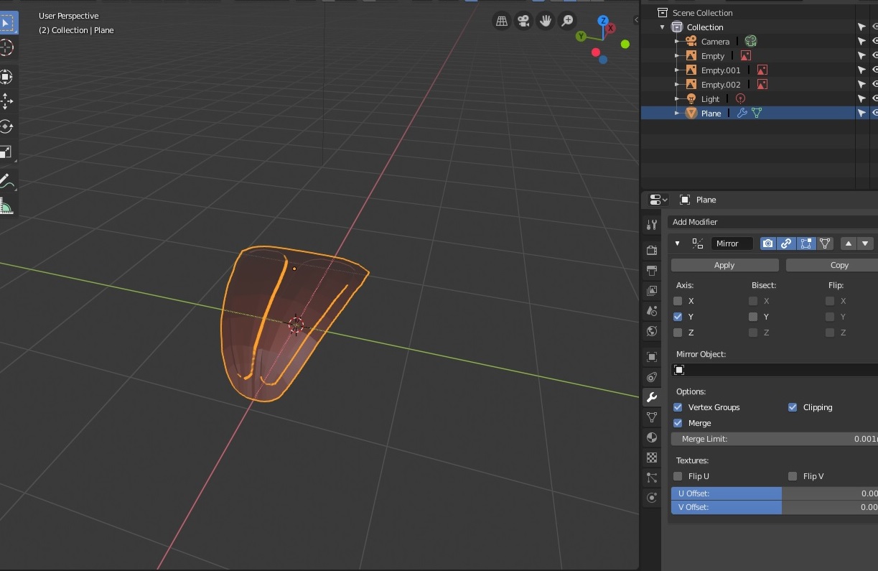Move Mirror modifier down in stack
The height and width of the screenshot is (571, 878).
coord(865,243)
